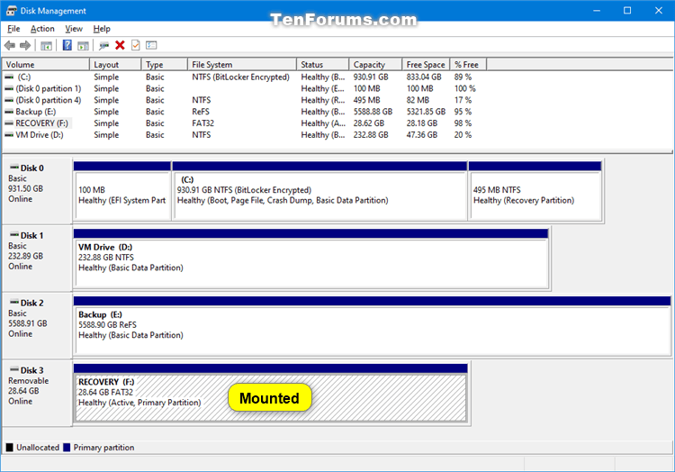
Task: Sort by the Capacity column header
Action: point(376,65)
